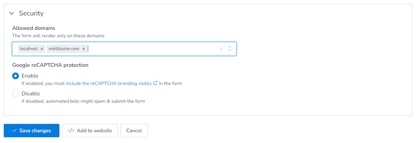417x143 pixels.
Task: Click the Security section heading
Action: click(31, 13)
